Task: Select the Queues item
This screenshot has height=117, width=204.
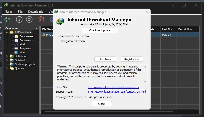Action: 19,68
